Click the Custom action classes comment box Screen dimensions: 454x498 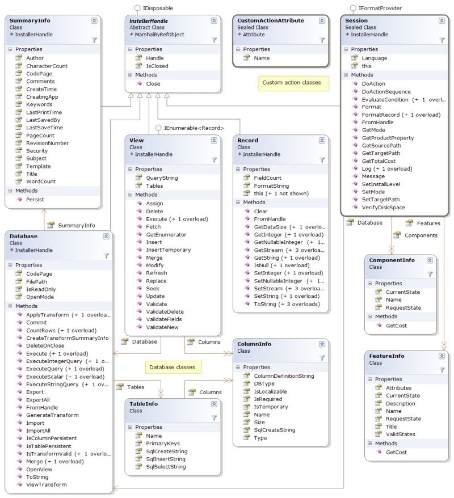tap(292, 83)
